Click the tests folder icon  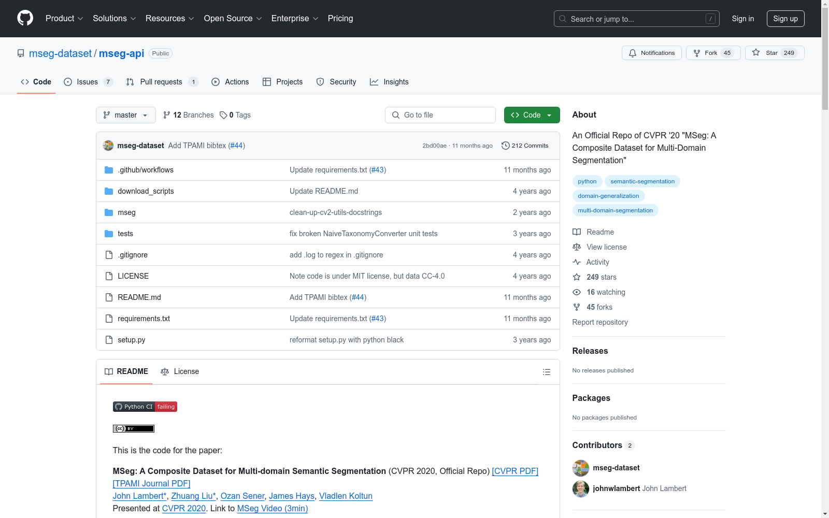pos(109,234)
